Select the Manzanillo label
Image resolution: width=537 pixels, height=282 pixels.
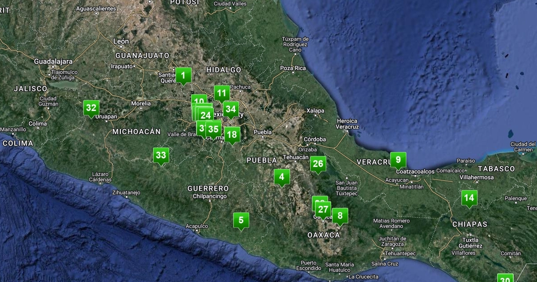pos(13,129)
